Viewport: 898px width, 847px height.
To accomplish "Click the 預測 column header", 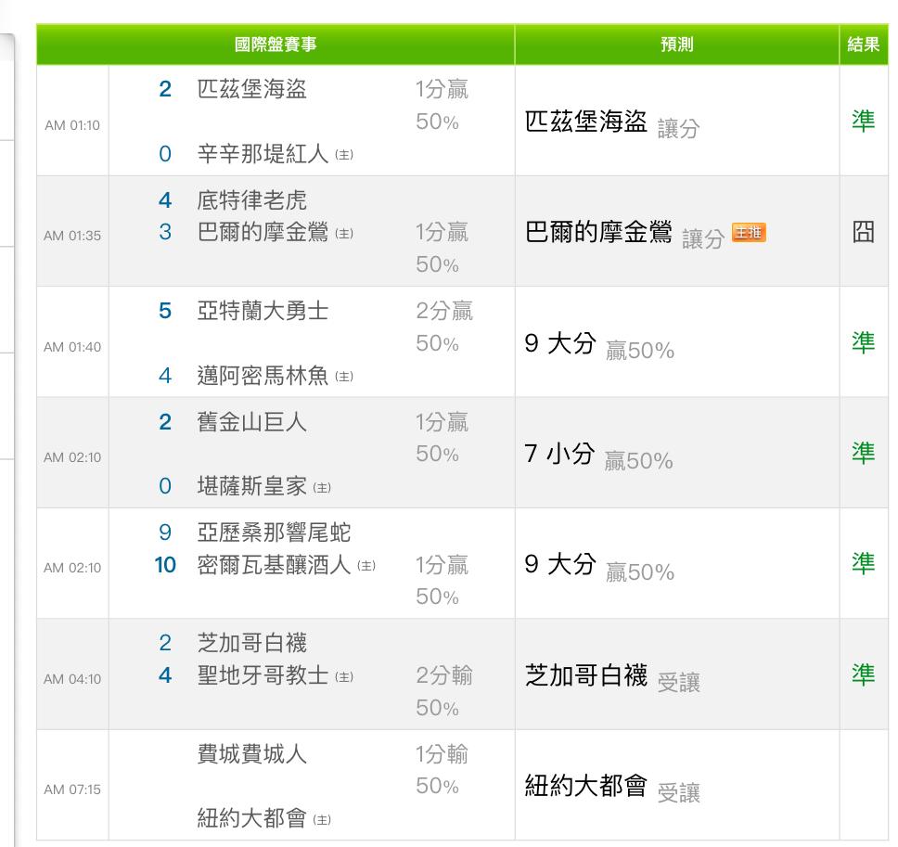I will point(677,45).
